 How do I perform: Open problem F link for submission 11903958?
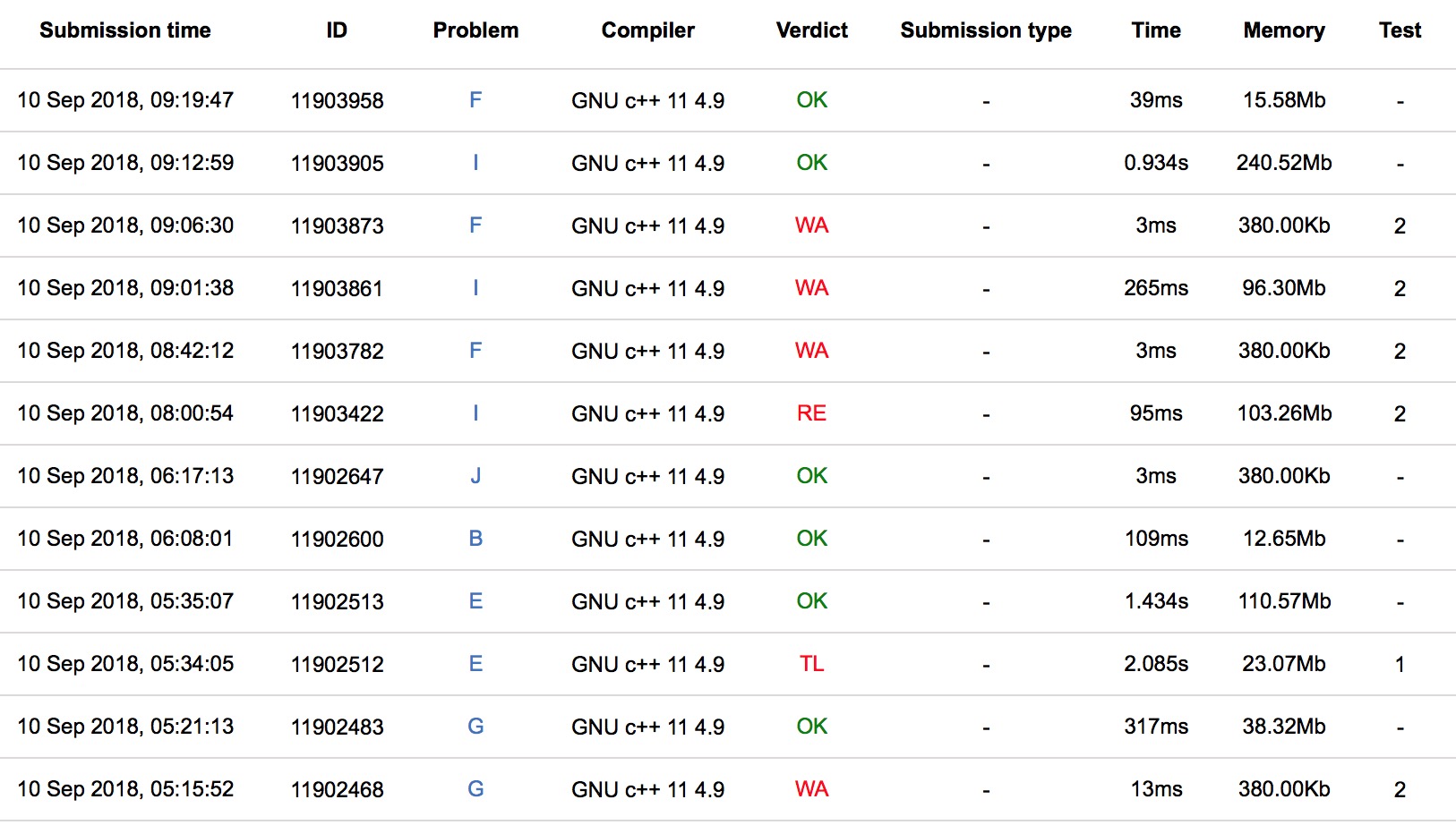475,100
